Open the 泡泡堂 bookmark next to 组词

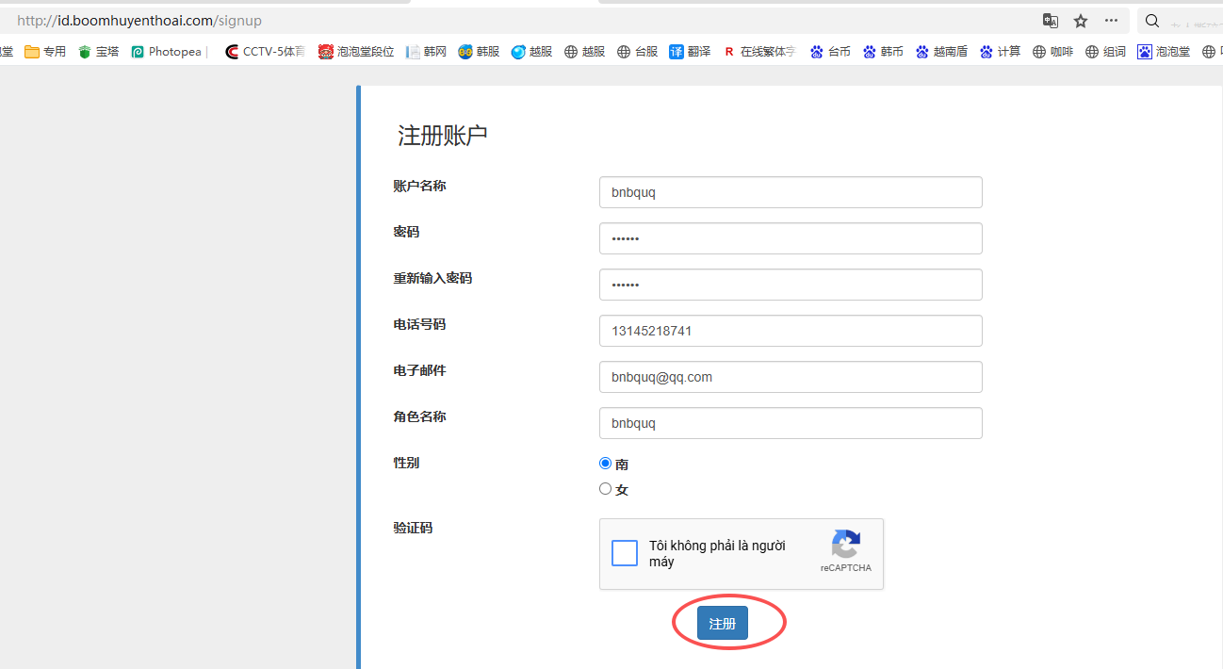point(1164,52)
